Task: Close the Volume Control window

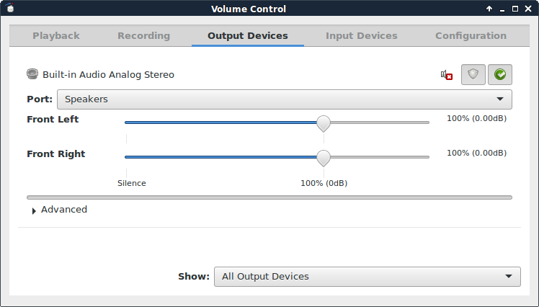Action: 527,9
